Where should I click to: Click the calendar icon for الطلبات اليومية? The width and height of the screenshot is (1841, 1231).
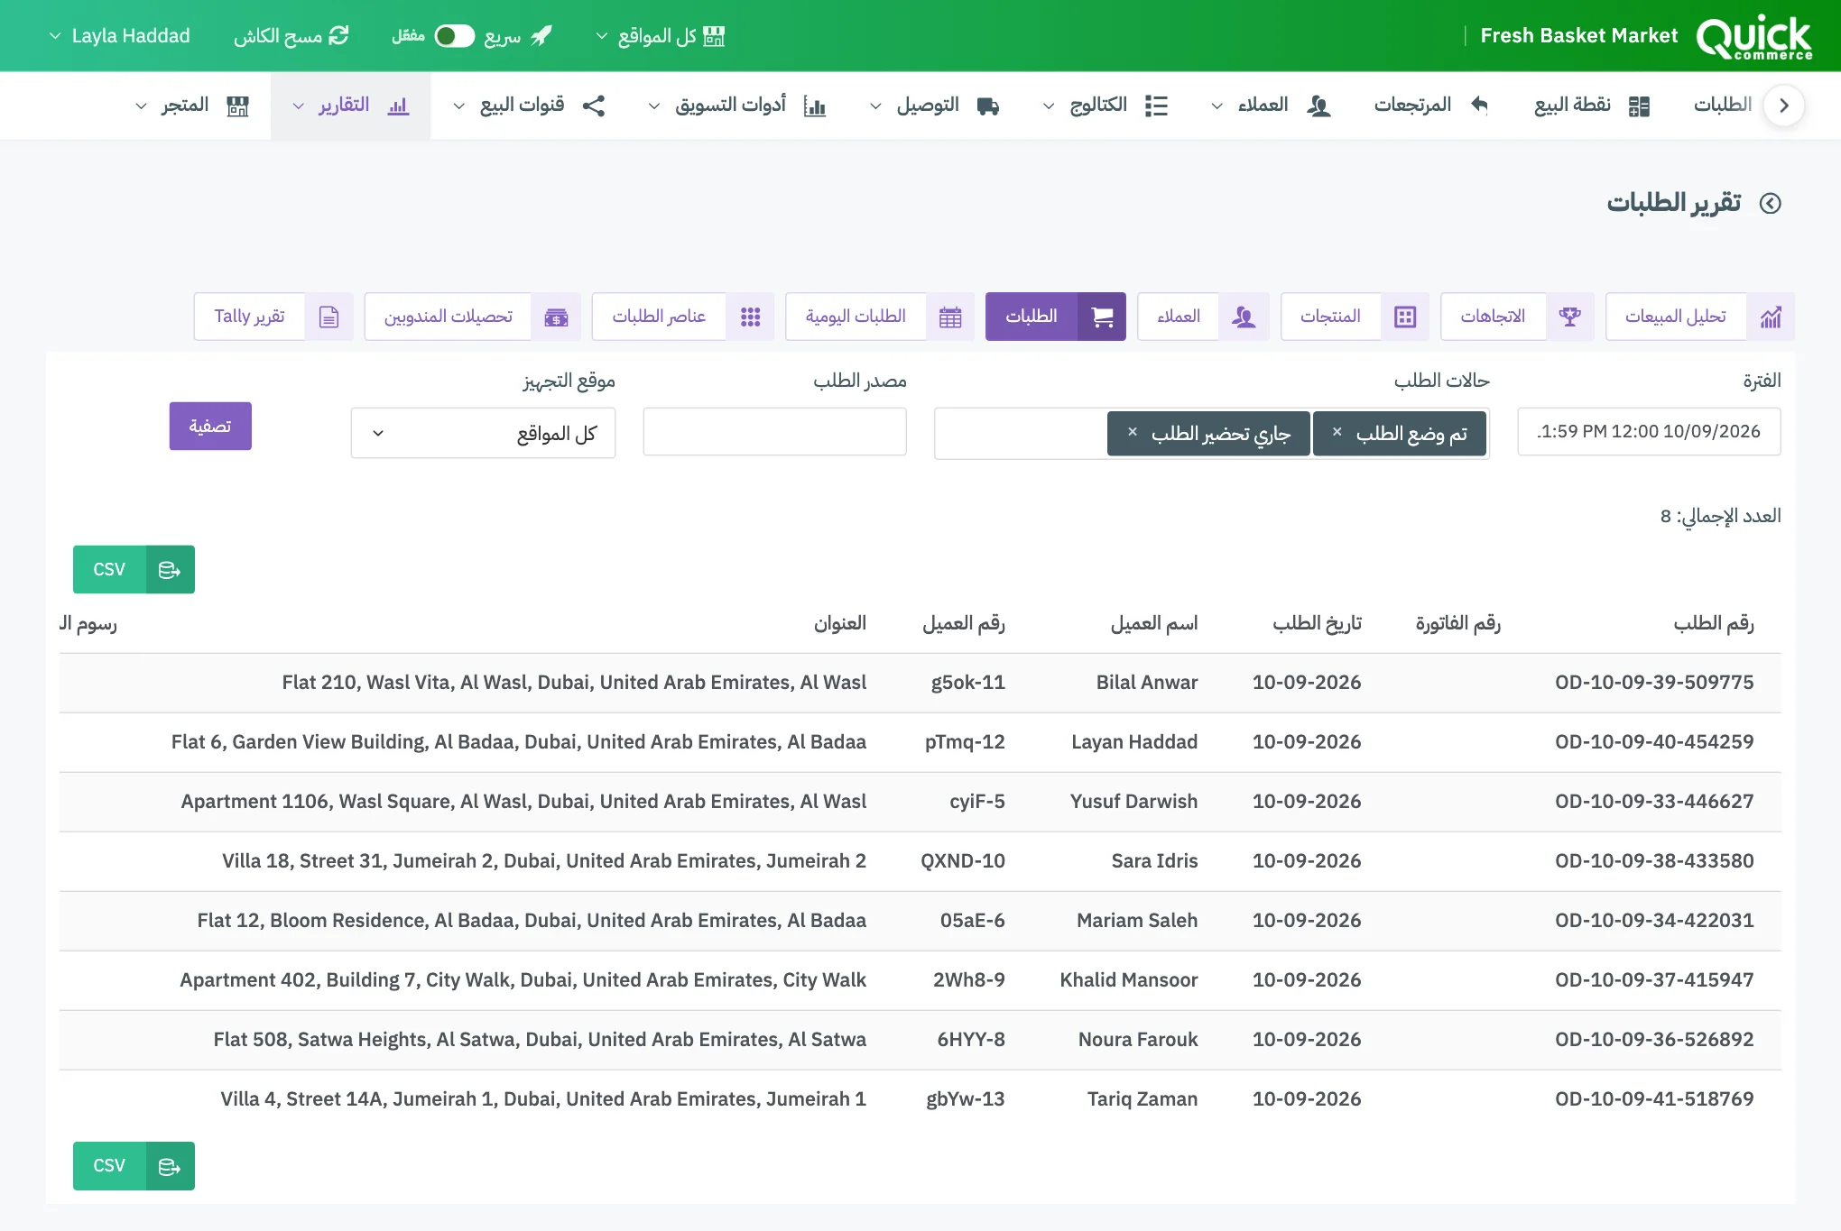click(950, 317)
